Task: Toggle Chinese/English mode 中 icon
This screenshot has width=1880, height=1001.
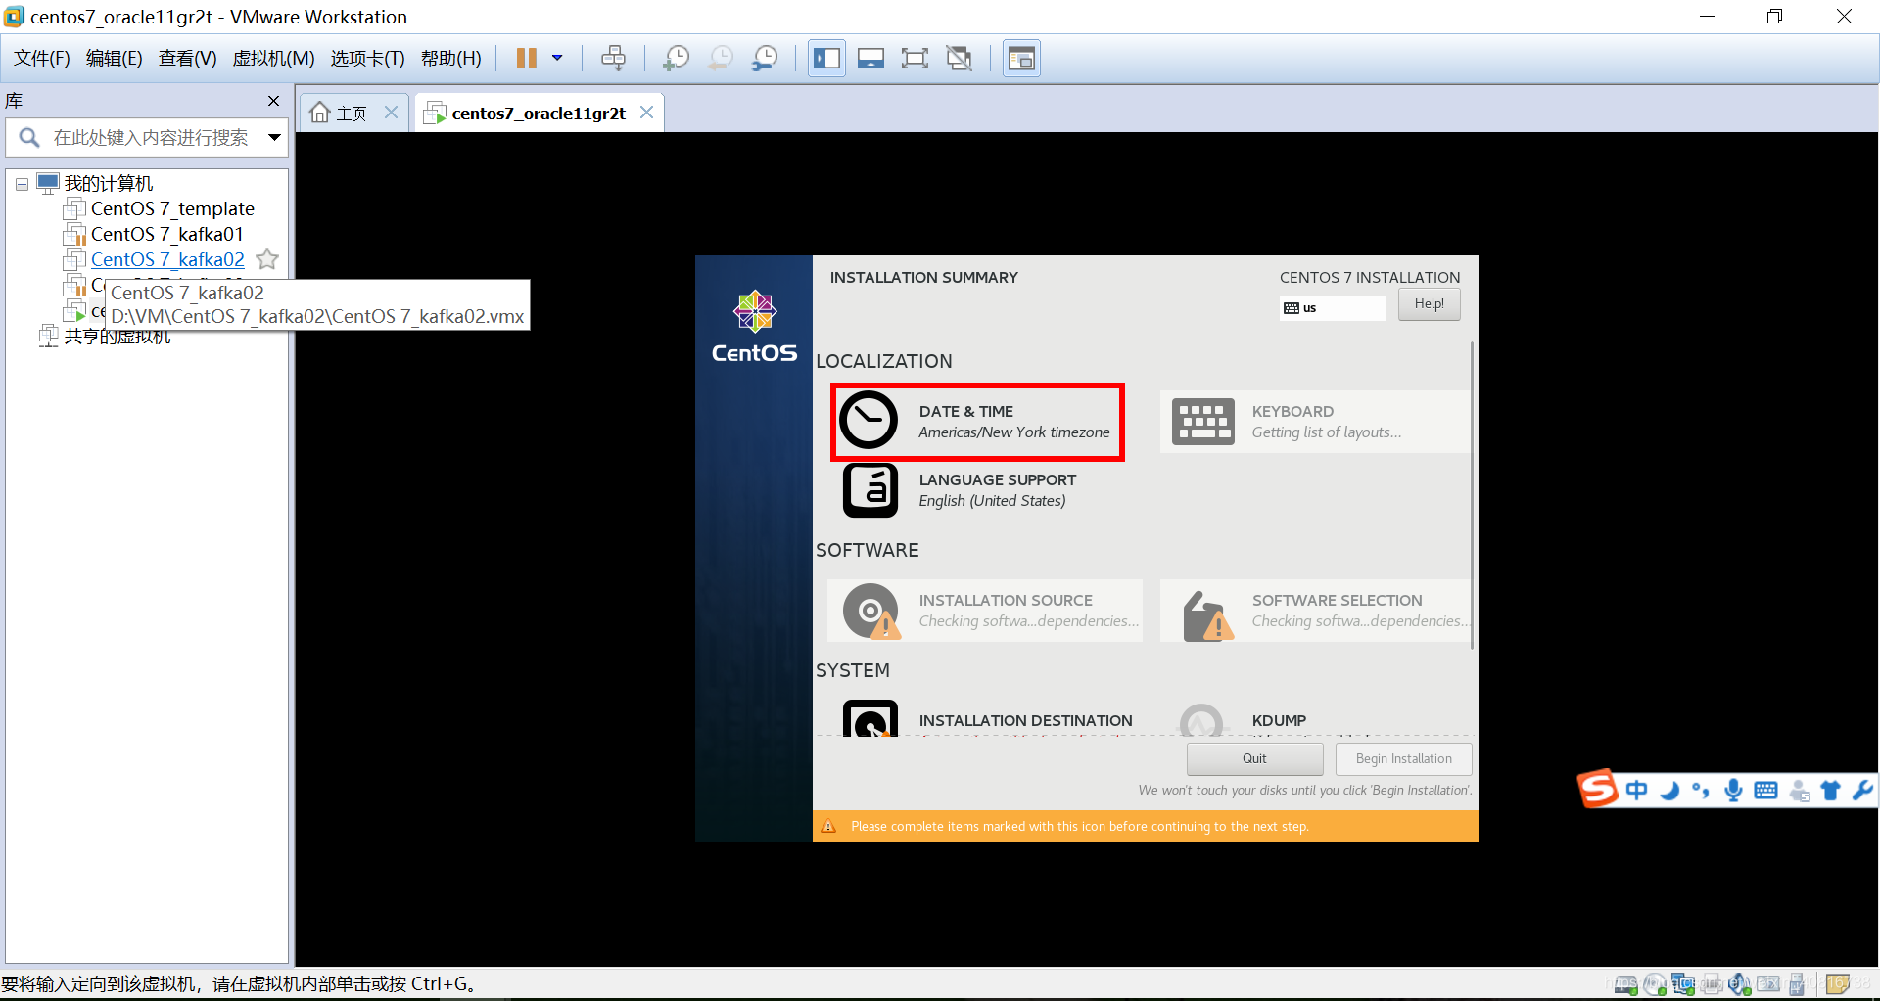Action: 1637,790
